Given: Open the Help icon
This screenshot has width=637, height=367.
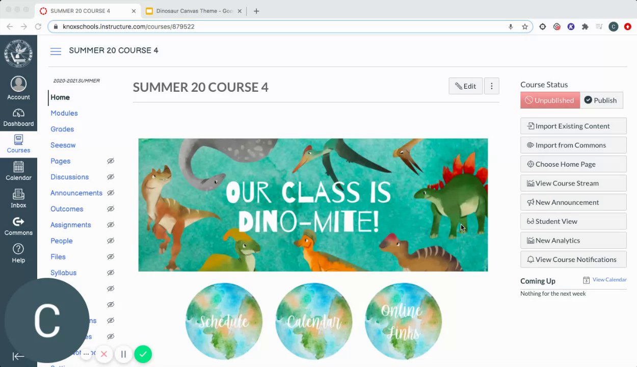Looking at the screenshot, I should click(18, 253).
